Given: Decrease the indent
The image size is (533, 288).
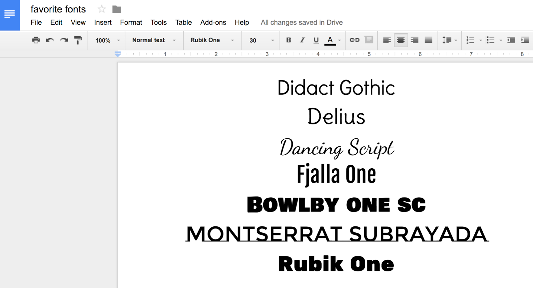Looking at the screenshot, I should [x=511, y=40].
